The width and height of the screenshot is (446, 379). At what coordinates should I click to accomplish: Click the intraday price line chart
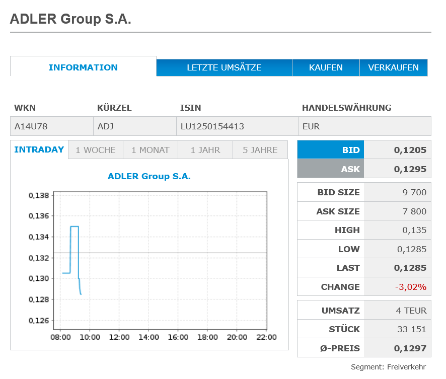click(160, 260)
